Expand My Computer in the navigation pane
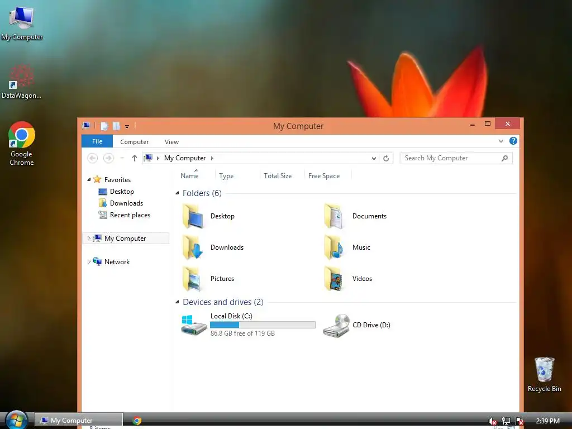Screen dimensions: 572x429 89,238
